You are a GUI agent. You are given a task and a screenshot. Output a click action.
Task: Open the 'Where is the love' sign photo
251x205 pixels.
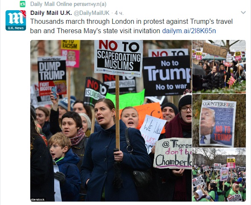[219, 67]
